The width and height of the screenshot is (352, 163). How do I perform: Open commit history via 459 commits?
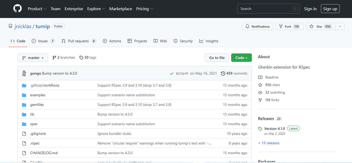(x=234, y=73)
